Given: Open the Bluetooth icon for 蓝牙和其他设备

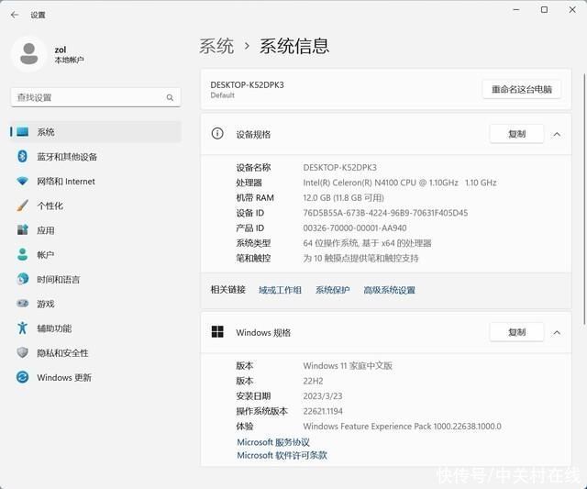Looking at the screenshot, I should click(22, 157).
